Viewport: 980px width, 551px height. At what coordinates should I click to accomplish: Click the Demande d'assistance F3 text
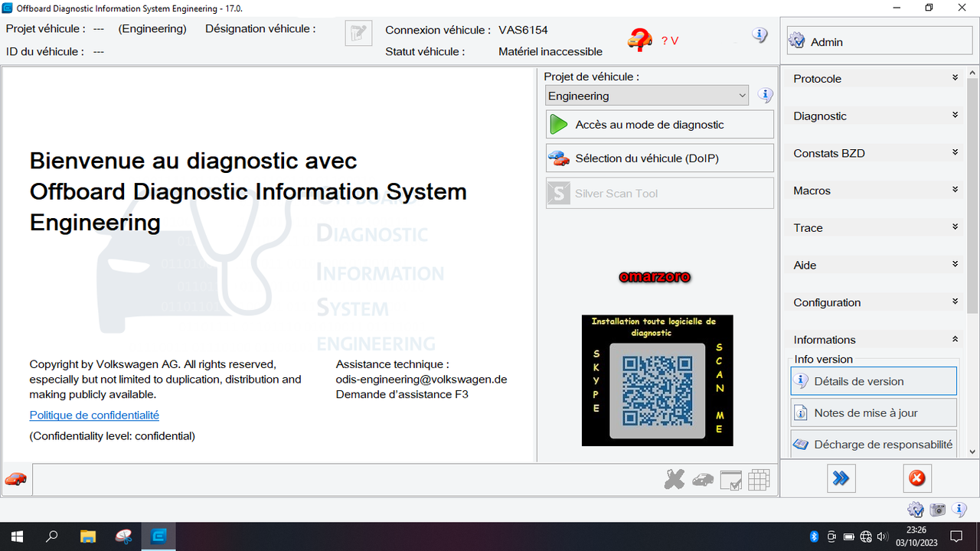pos(402,394)
